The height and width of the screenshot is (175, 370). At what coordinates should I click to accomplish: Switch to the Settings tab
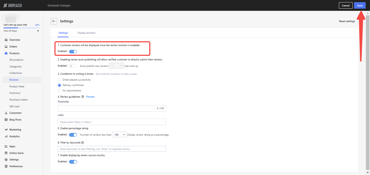click(x=63, y=33)
